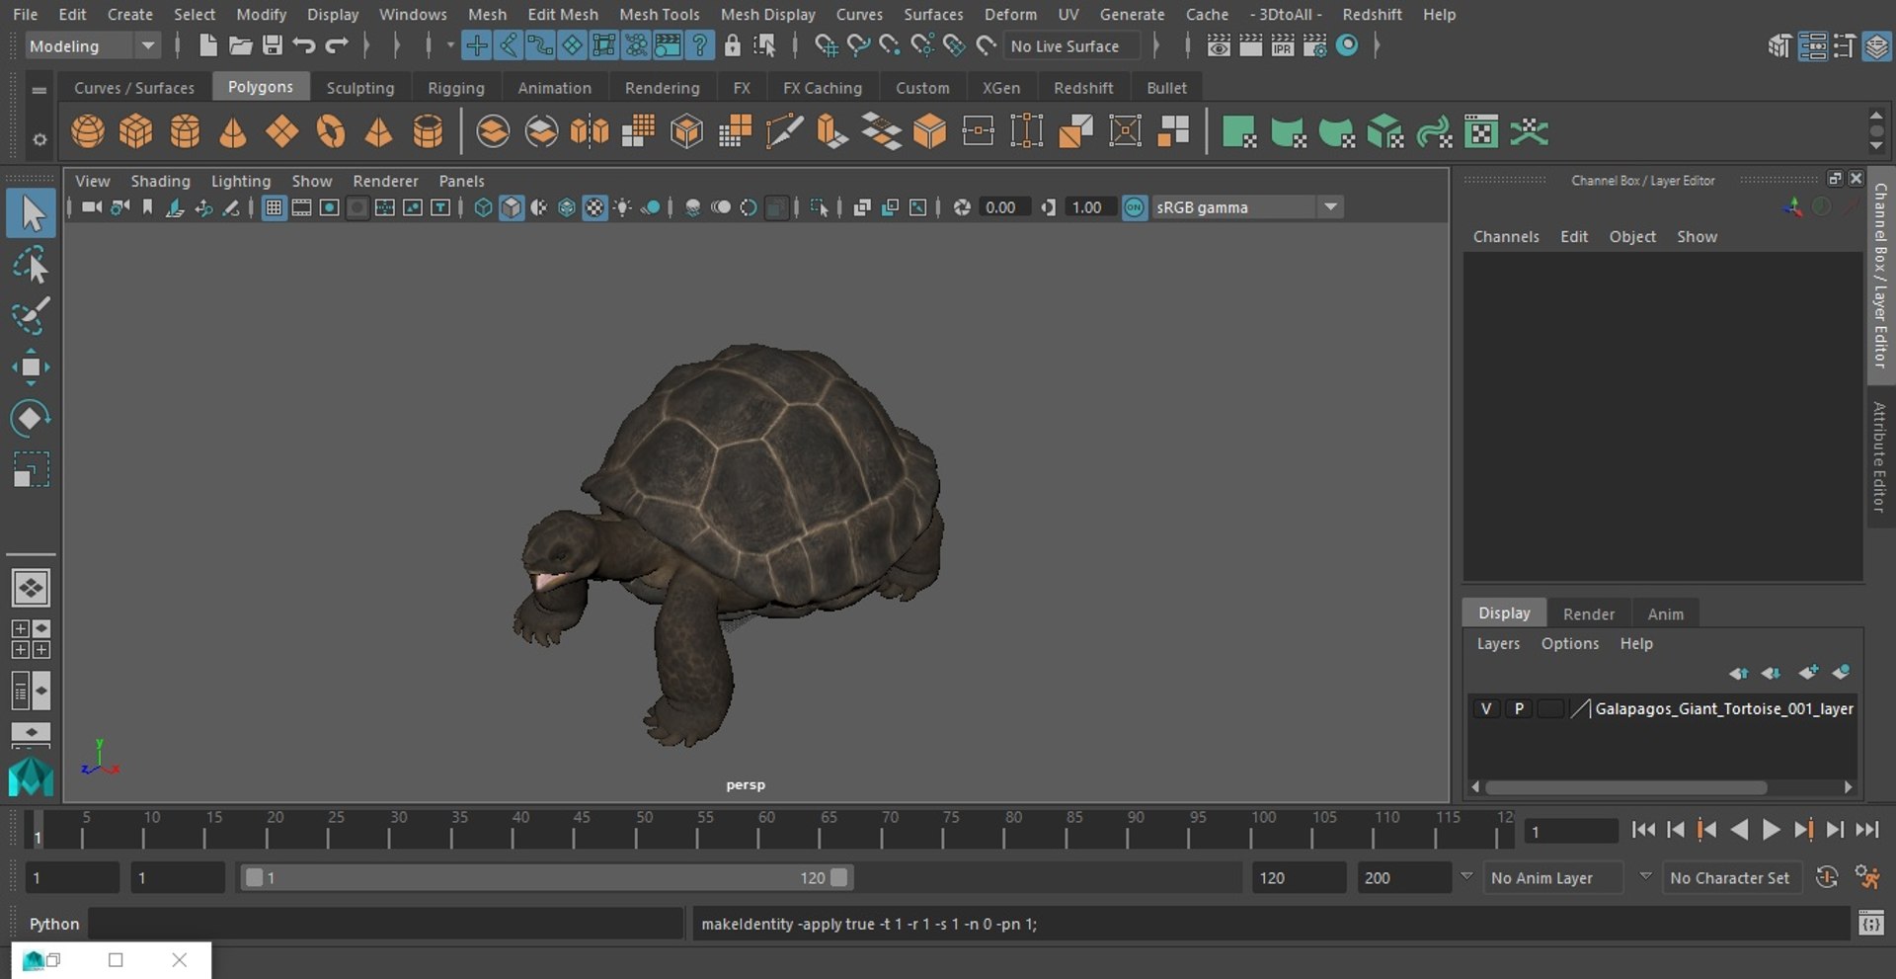This screenshot has width=1896, height=979.
Task: Click the gamma value field 1.00
Action: [1090, 207]
